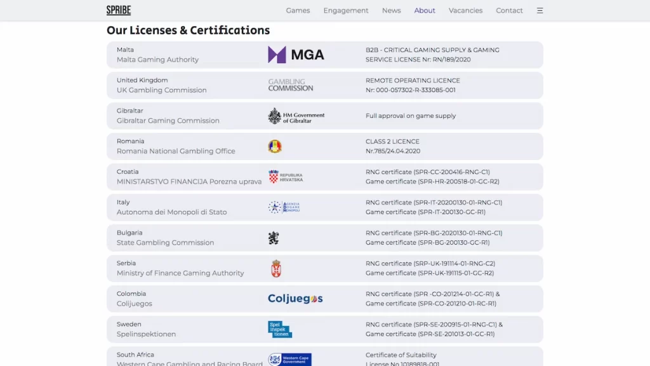650x366 pixels.
Task: Click 'RNG certificate (SPR-SE-200915-01-RNG-C1)' text
Action: pyautogui.click(x=431, y=325)
